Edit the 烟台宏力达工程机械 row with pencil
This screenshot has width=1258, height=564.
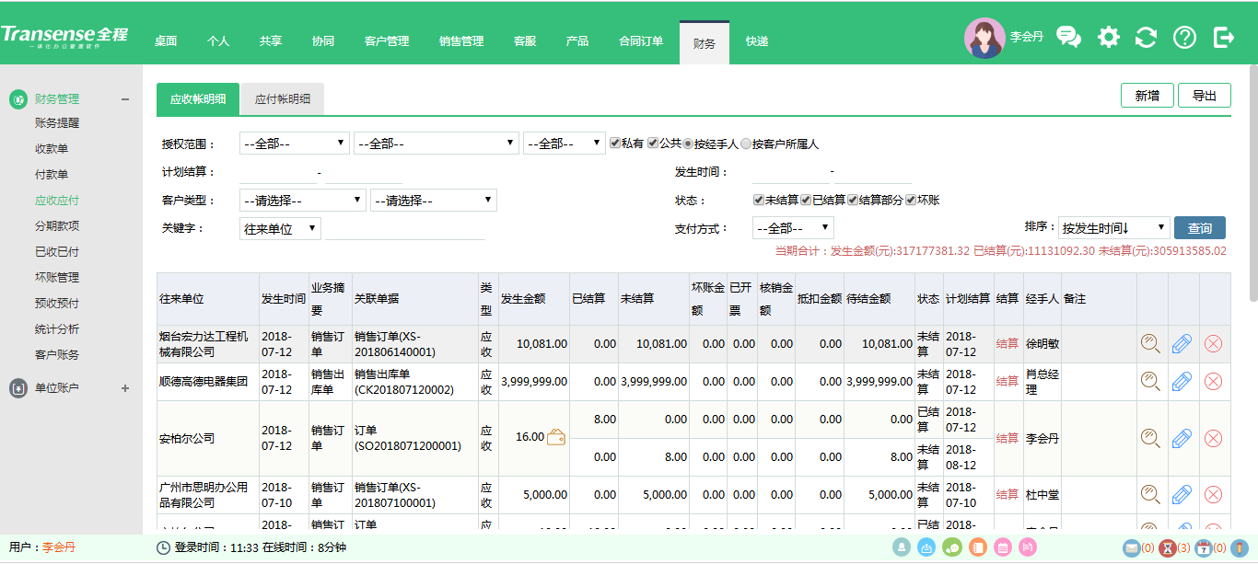point(1182,344)
